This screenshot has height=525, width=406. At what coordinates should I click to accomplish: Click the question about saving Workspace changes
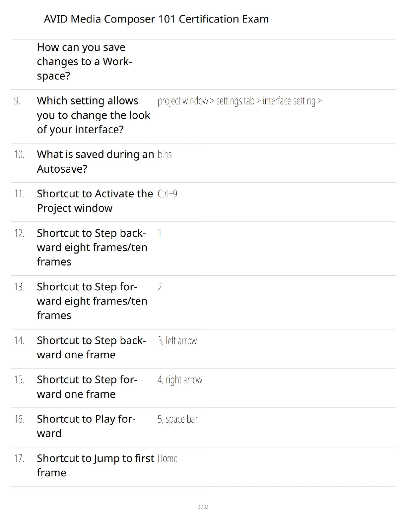(x=84, y=62)
